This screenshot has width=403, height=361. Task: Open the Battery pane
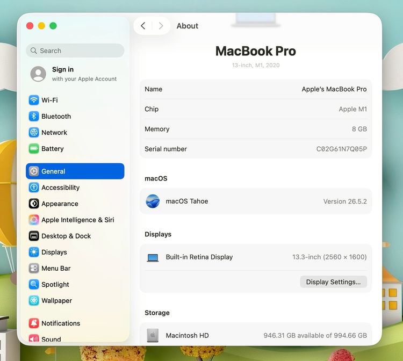coord(75,148)
